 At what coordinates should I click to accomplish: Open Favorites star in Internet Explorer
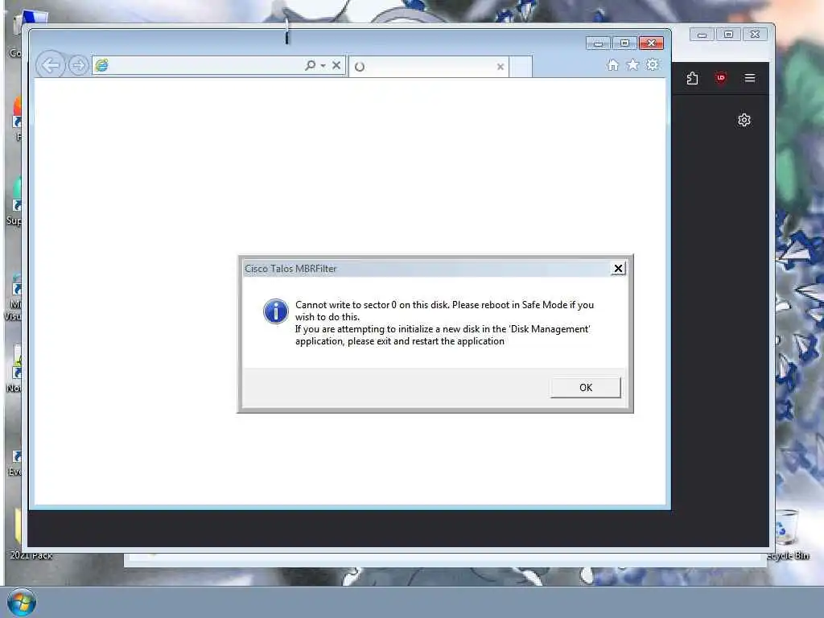click(632, 65)
